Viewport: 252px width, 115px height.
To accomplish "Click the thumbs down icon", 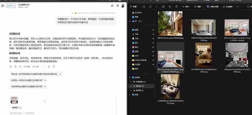I will (x=54, y=67).
